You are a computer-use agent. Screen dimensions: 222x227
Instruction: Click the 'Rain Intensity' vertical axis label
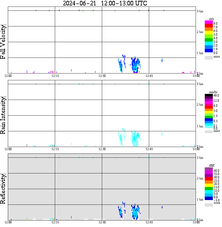pos(3,115)
